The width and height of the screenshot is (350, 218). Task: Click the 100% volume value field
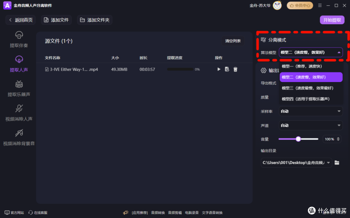(330, 139)
